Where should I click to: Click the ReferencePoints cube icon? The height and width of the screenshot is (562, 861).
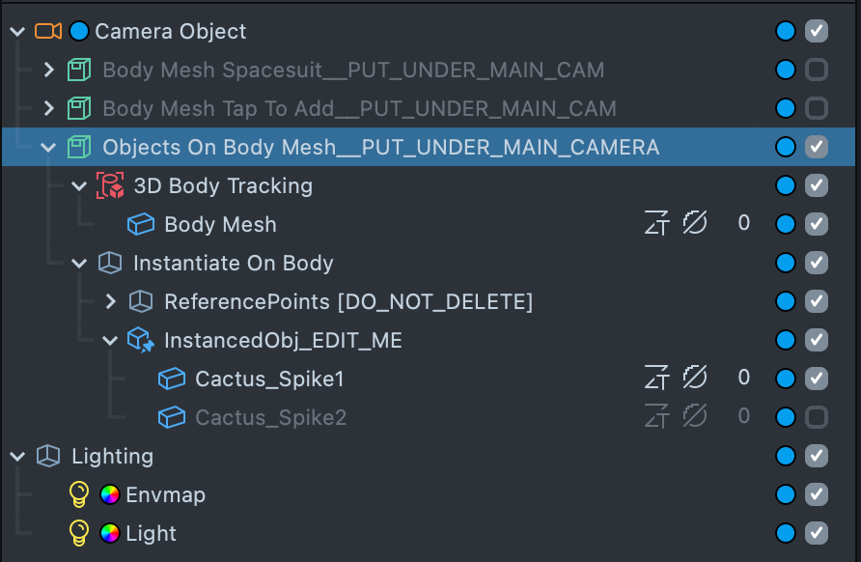point(141,301)
